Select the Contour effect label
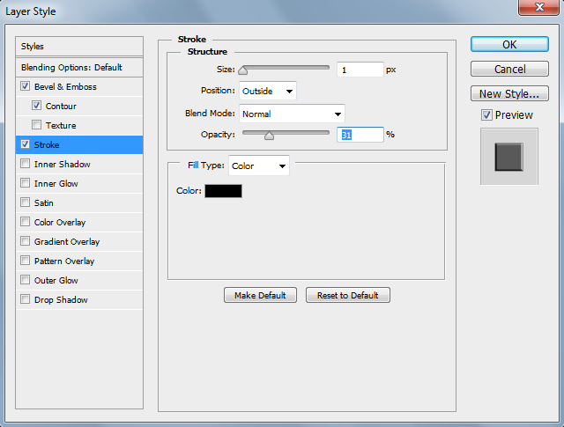 [x=61, y=107]
